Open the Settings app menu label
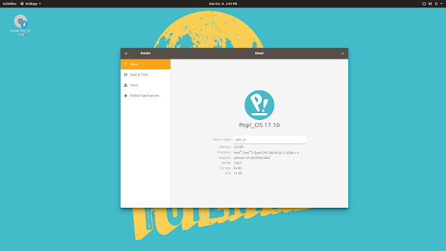The height and width of the screenshot is (251, 446). point(31,3)
